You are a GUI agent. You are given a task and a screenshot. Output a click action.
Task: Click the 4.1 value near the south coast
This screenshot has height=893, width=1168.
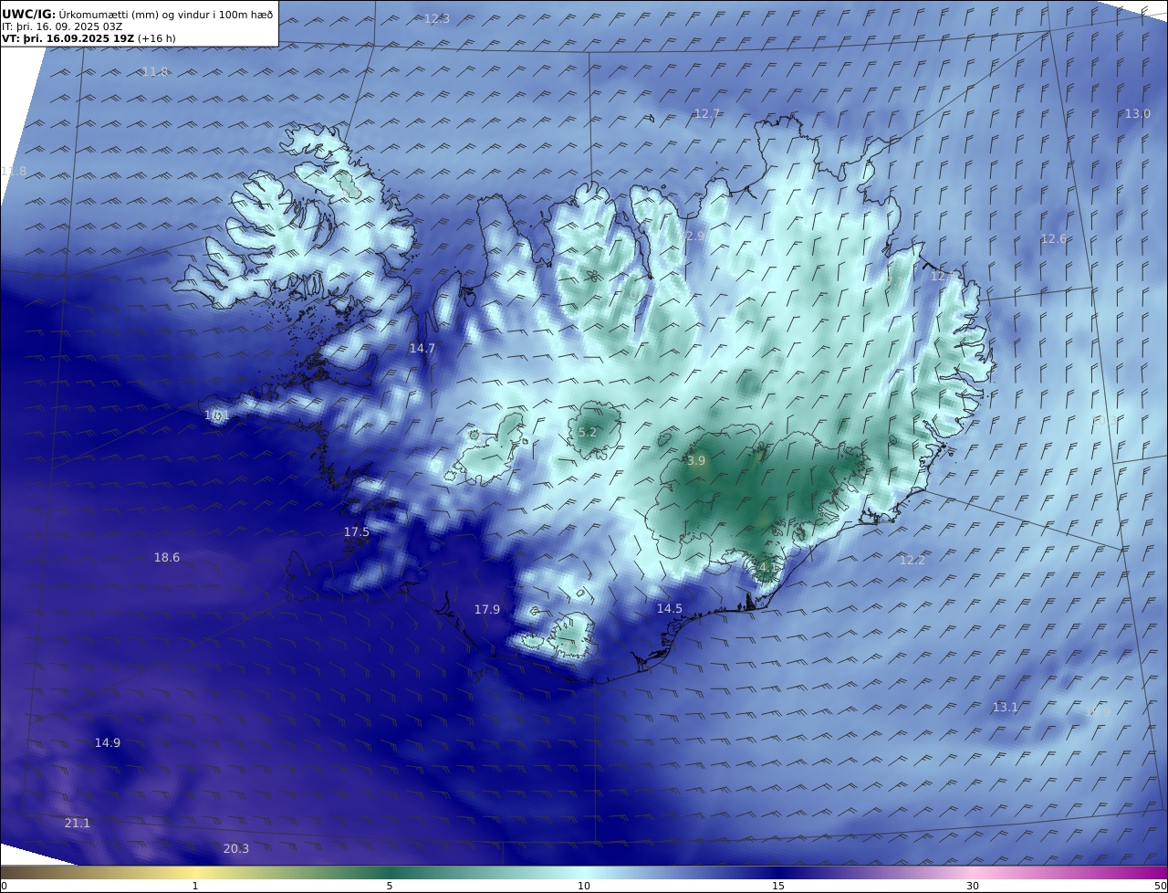[x=768, y=568]
